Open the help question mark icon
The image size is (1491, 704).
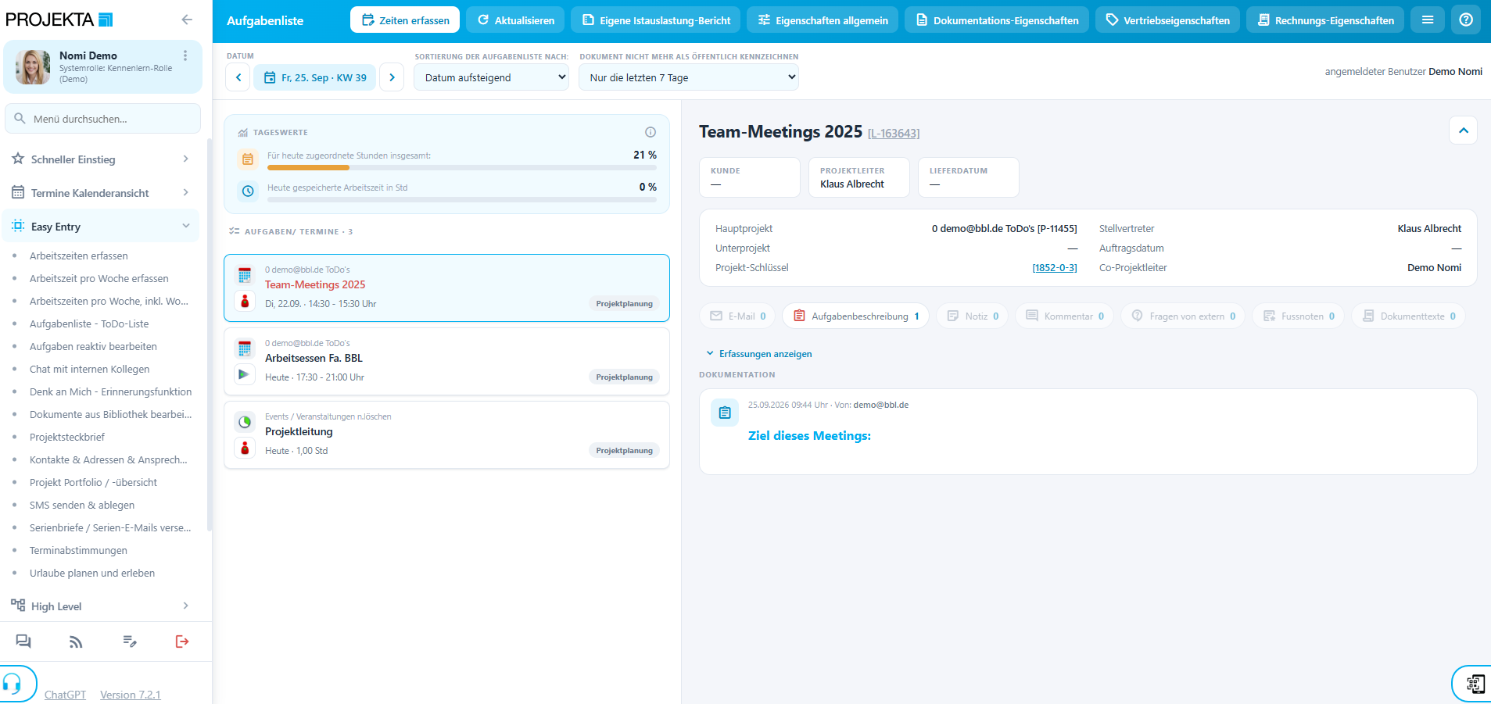point(1466,20)
